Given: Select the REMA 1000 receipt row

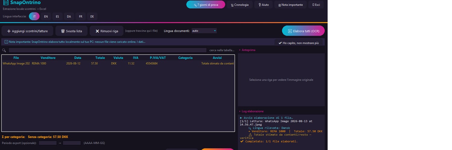Looking at the screenshot, I should tap(118, 63).
